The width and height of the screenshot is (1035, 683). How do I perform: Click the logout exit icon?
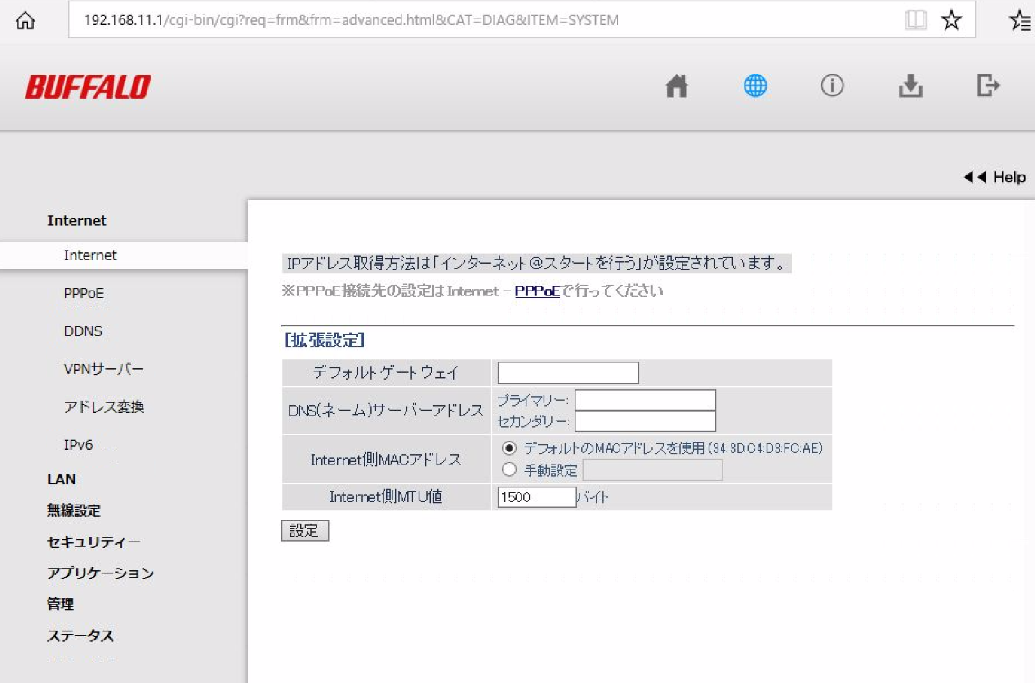point(988,85)
